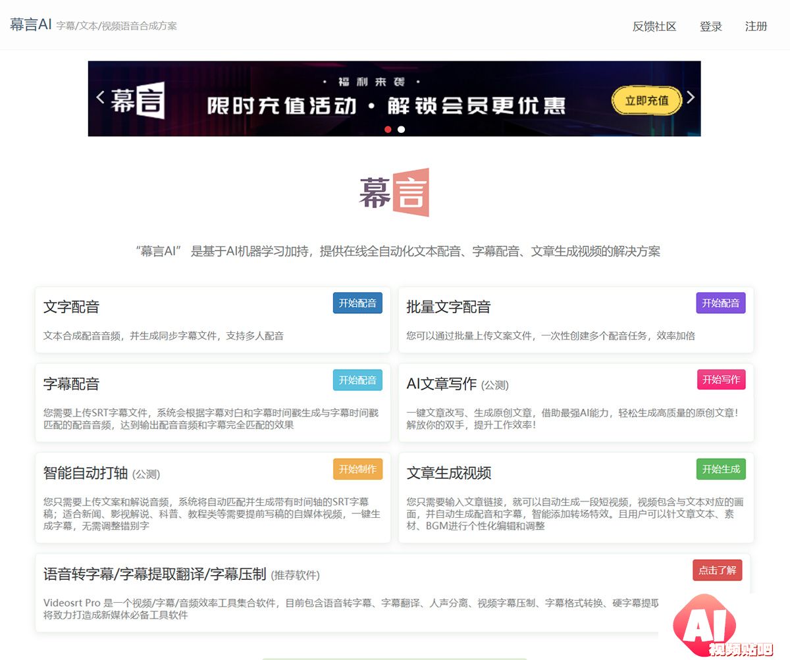Viewport: 790px width, 660px height.
Task: Click the 批量文字配音 card heading
Action: [448, 307]
